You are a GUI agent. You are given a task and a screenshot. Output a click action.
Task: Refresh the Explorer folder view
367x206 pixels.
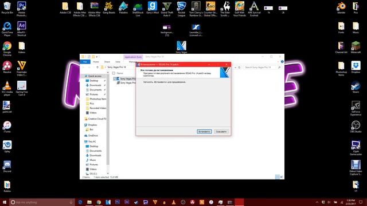[x=239, y=68]
